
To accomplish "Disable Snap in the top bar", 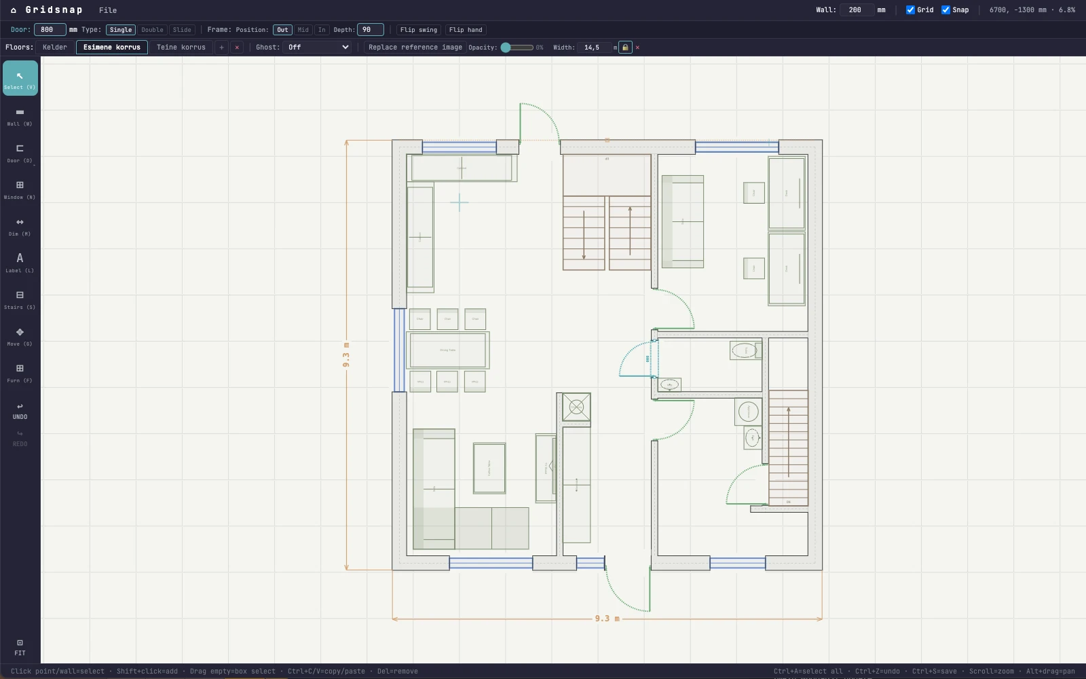I will (x=945, y=10).
